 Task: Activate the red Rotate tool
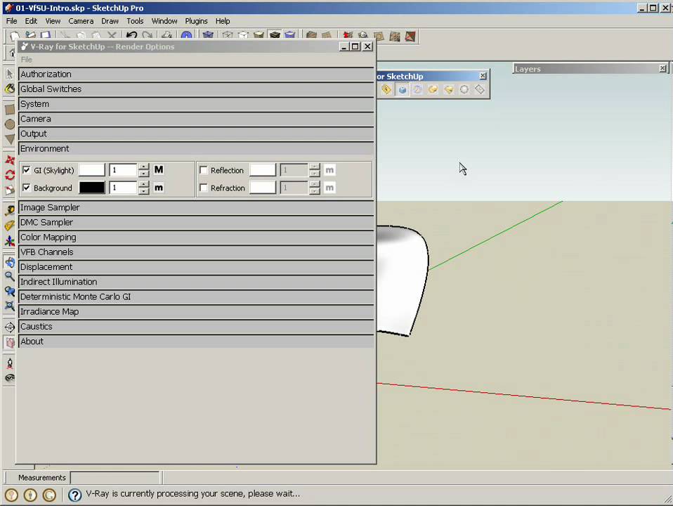pos(9,175)
